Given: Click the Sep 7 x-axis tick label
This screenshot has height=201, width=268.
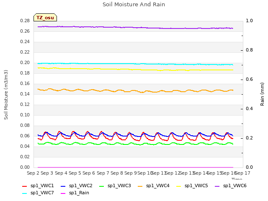Looking at the screenshot, I should tap(103, 173).
